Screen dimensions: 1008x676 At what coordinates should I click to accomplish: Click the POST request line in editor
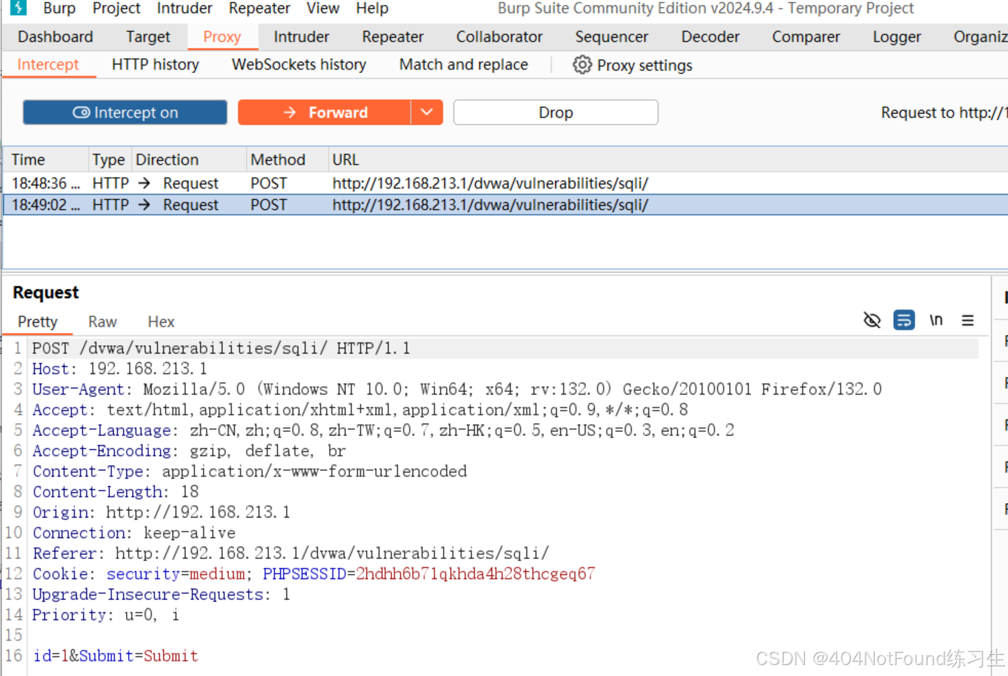(221, 349)
